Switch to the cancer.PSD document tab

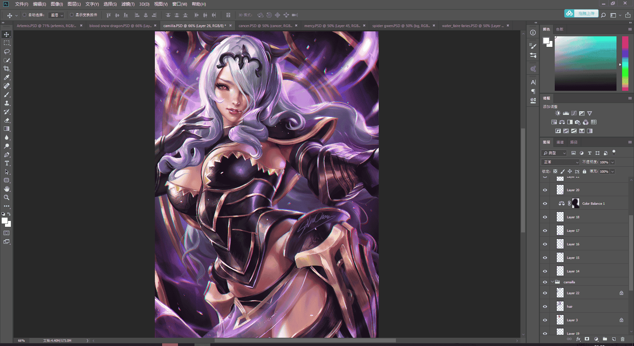[265, 26]
